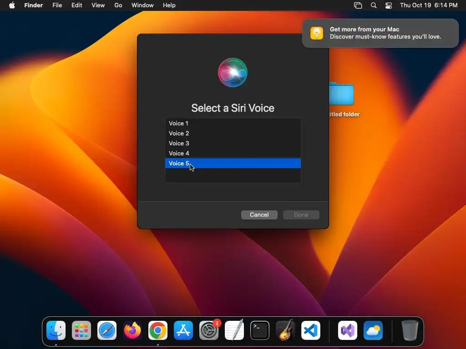Image resolution: width=466 pixels, height=349 pixels.
Task: Open the Apple menu
Action: click(12, 5)
